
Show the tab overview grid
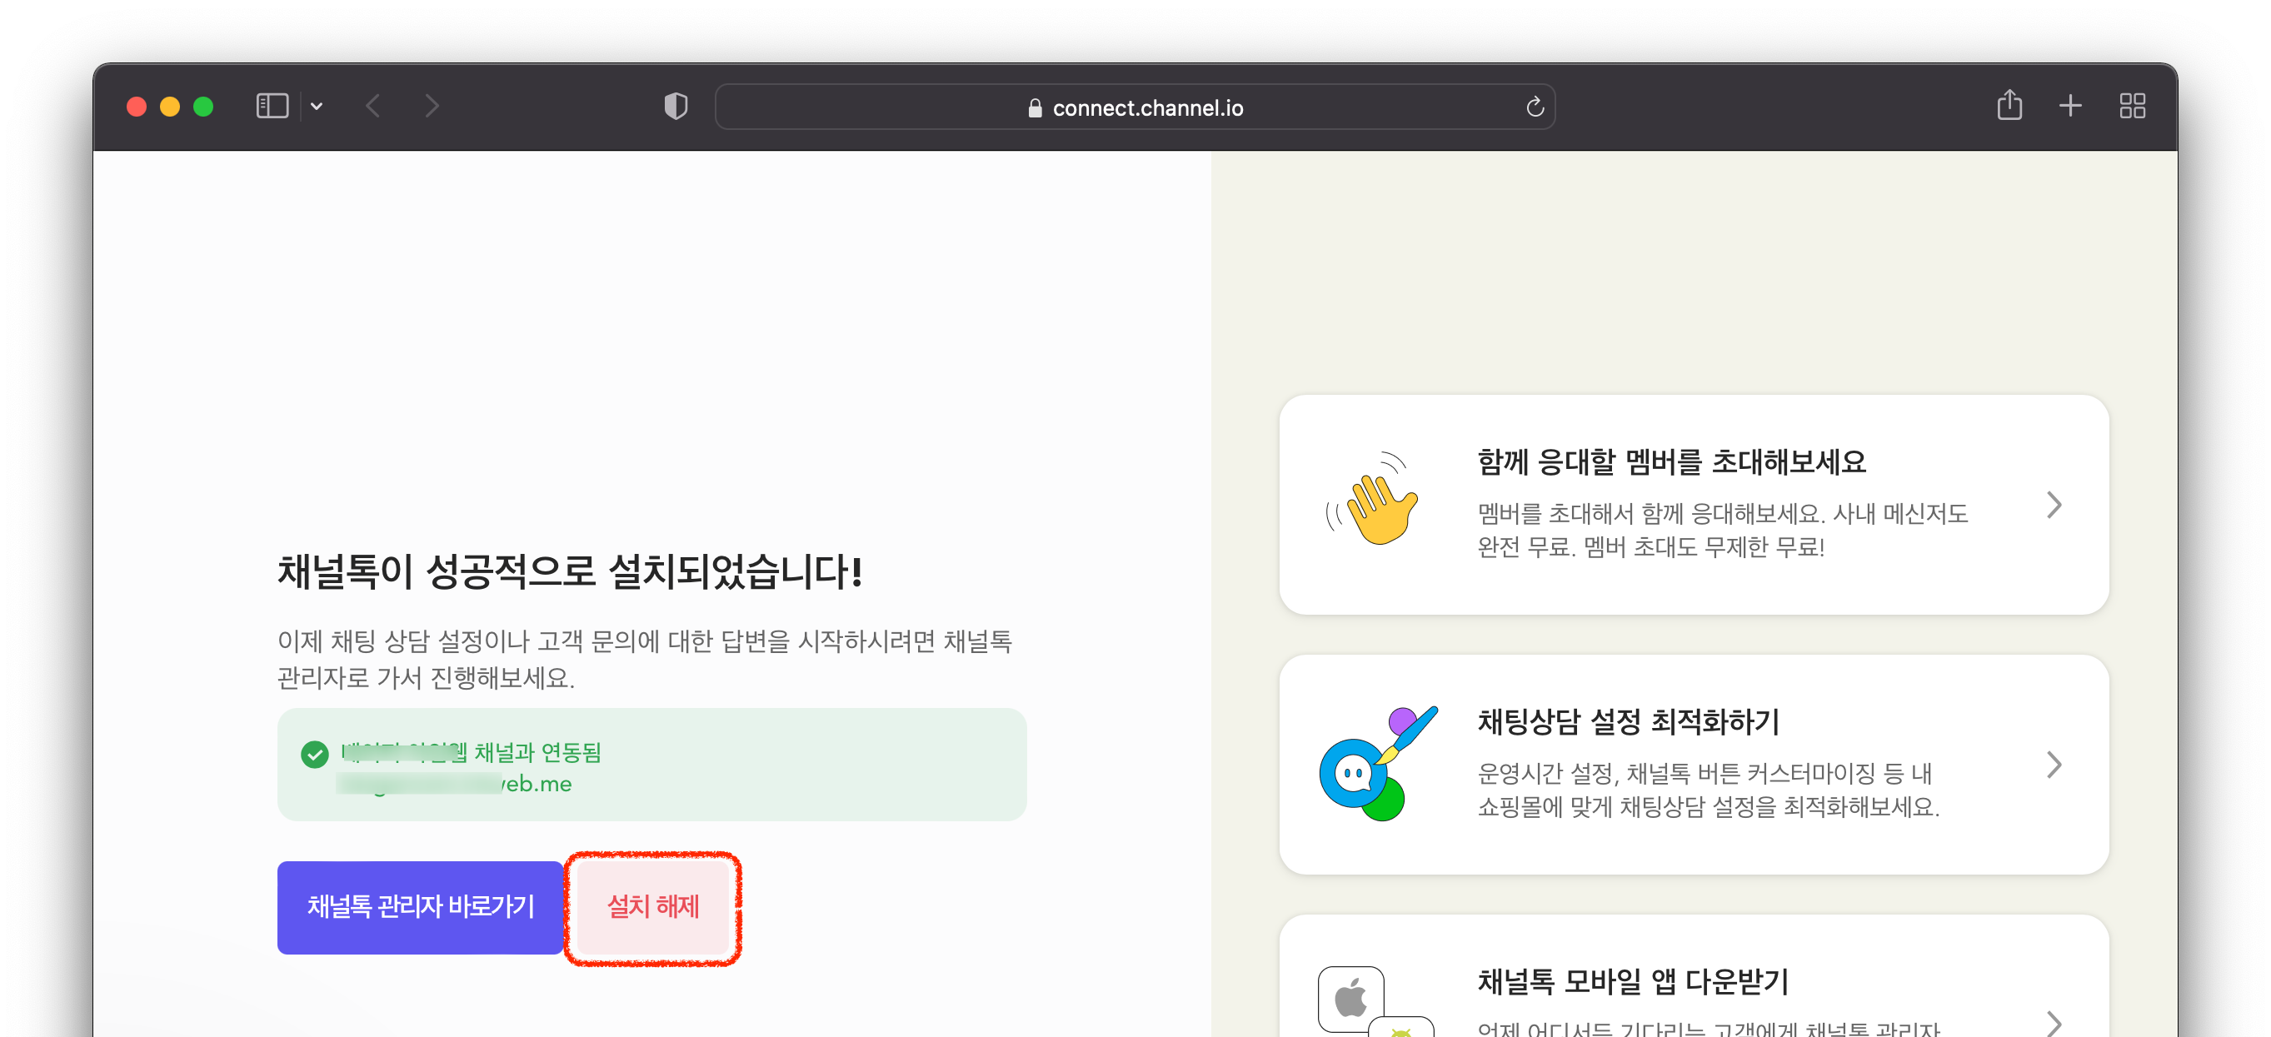(2132, 107)
